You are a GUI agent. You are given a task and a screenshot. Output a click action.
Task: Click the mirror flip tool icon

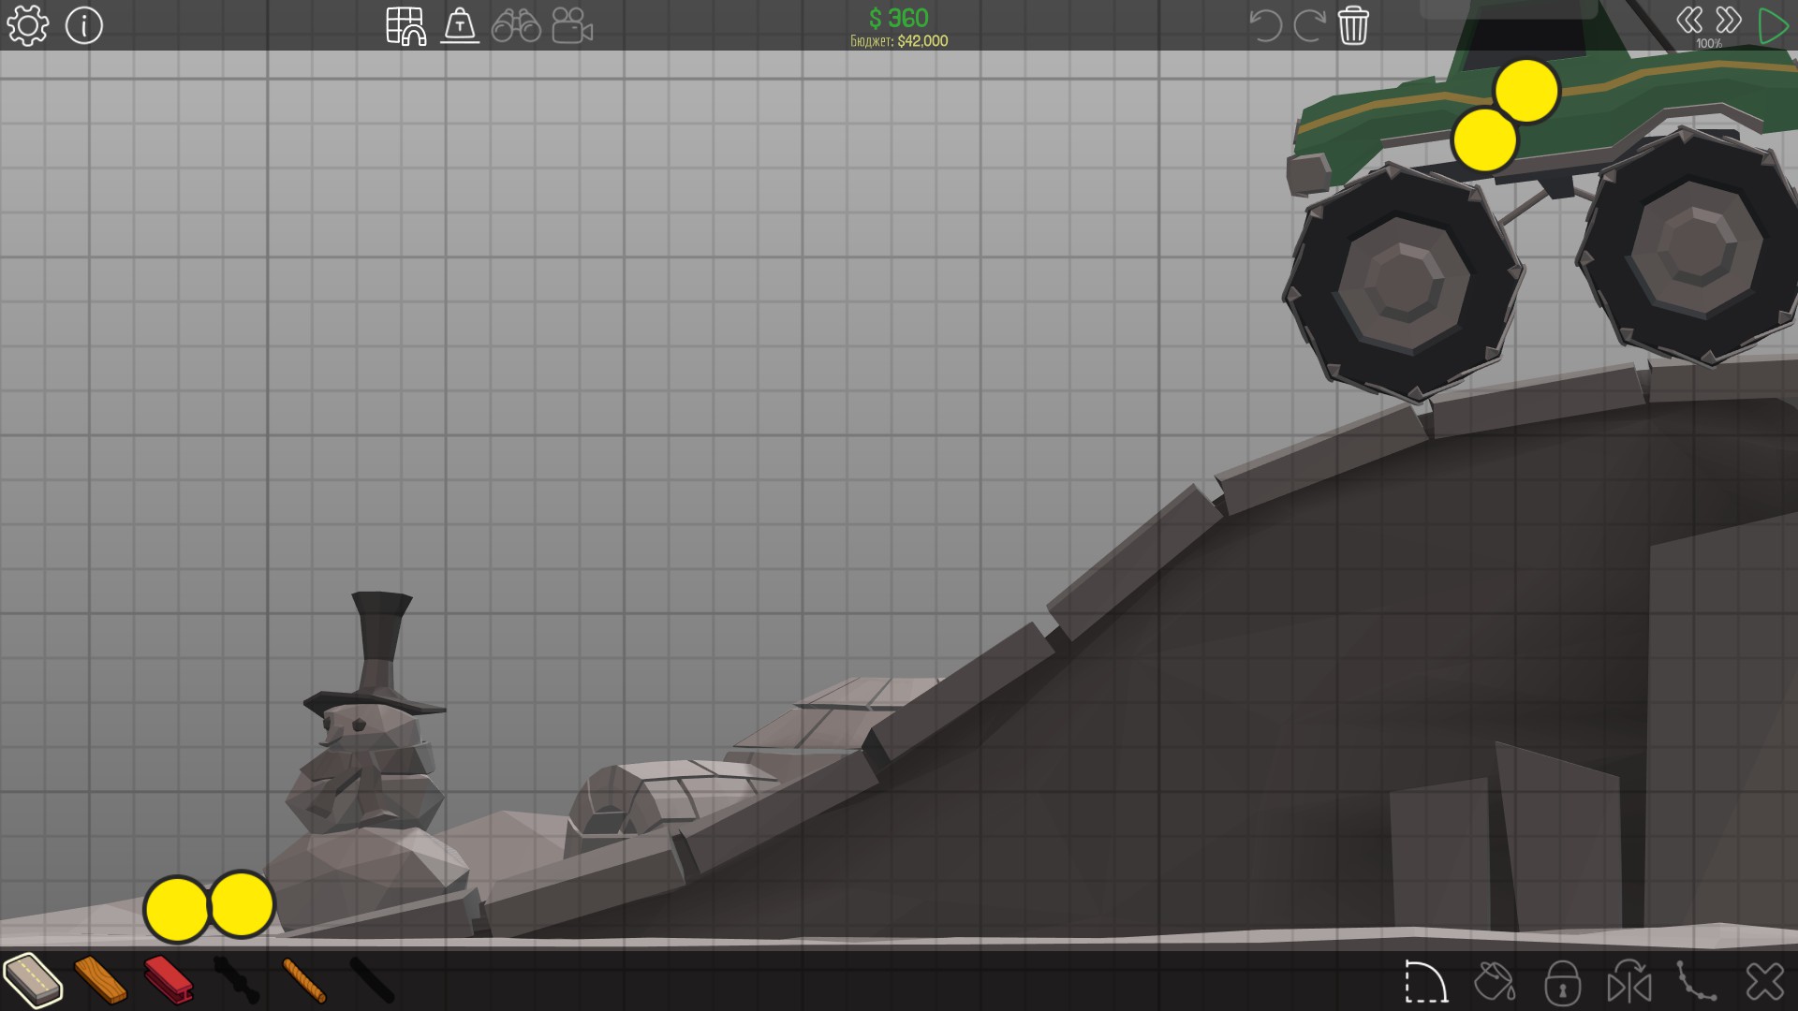click(1629, 982)
